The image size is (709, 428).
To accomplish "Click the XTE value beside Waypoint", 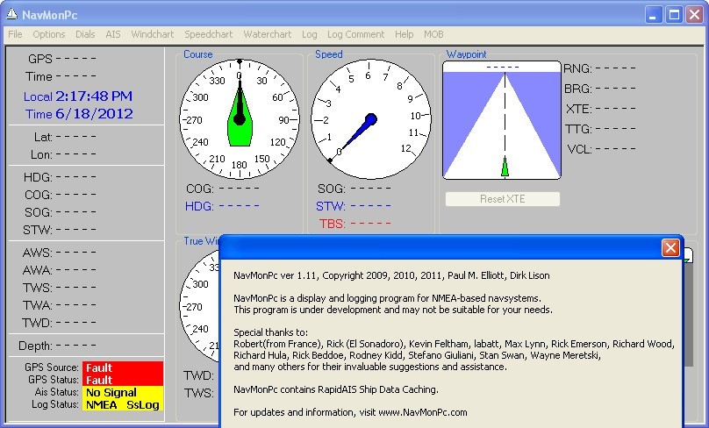I will (x=615, y=109).
